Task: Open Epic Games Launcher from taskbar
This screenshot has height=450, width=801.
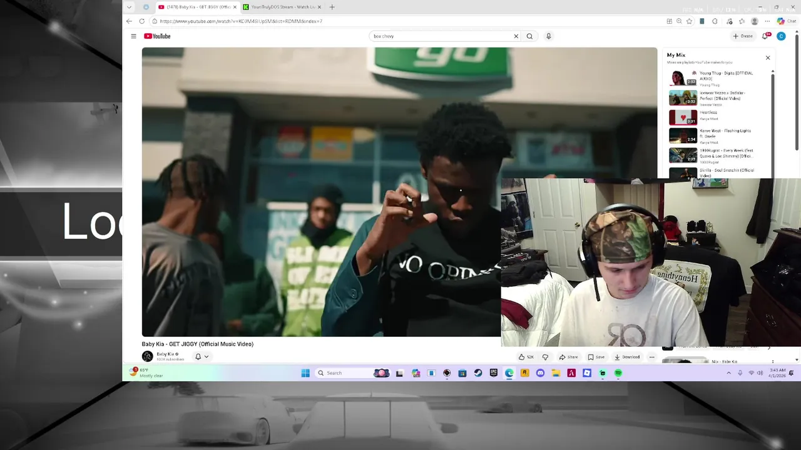Action: coord(494,373)
